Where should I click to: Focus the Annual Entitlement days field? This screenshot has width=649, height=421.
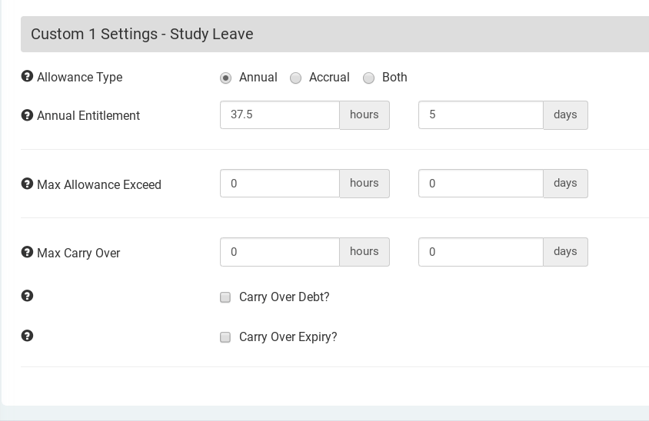(481, 115)
